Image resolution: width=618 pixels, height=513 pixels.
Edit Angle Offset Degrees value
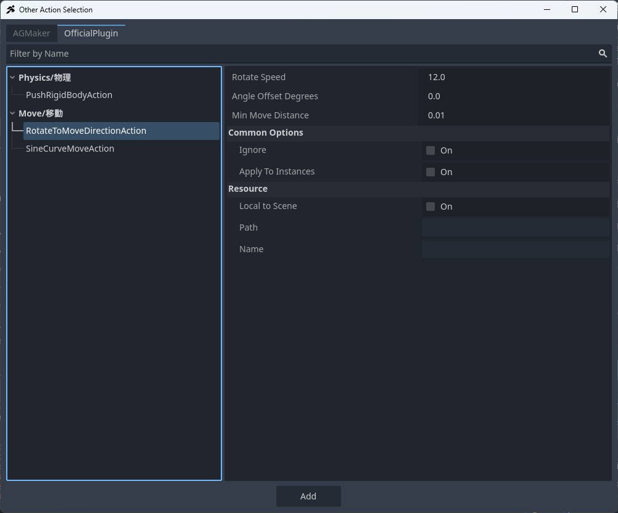tap(515, 96)
